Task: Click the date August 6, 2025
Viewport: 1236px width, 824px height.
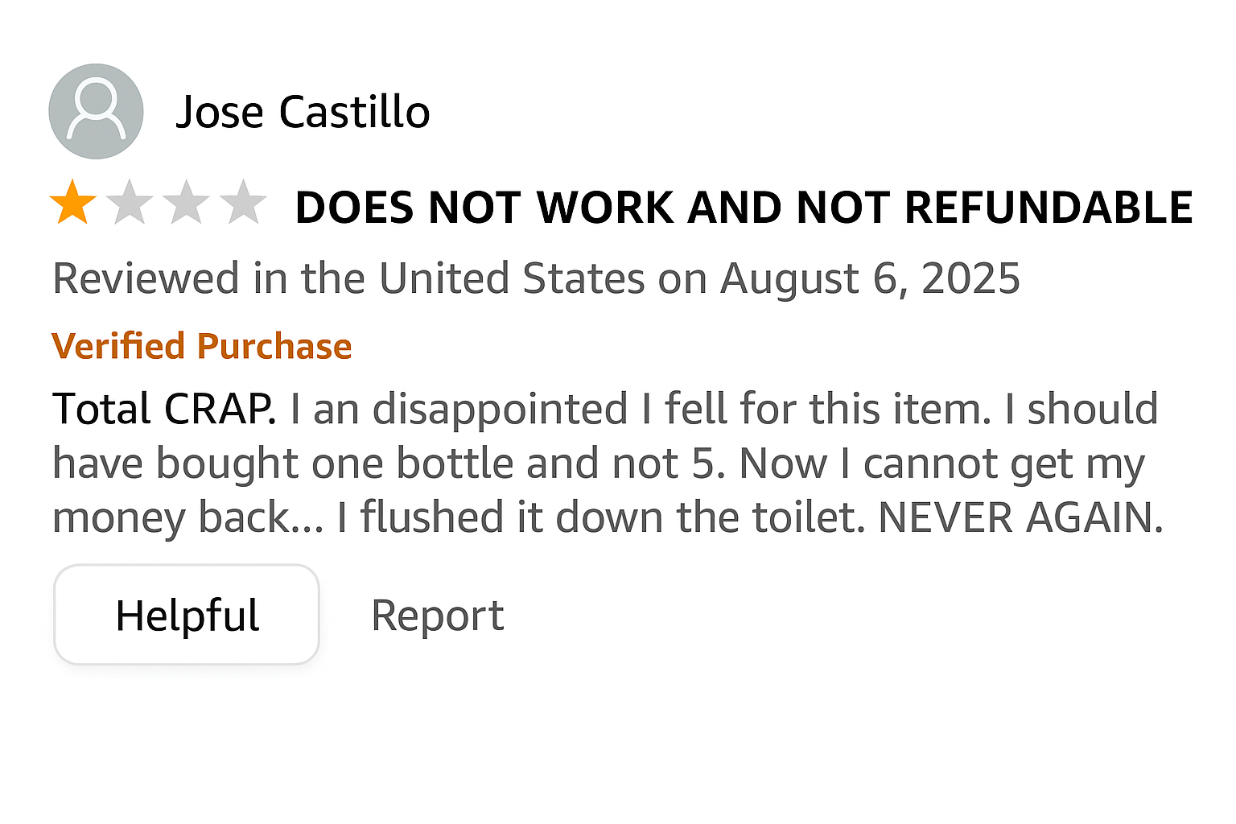Action: click(x=870, y=278)
